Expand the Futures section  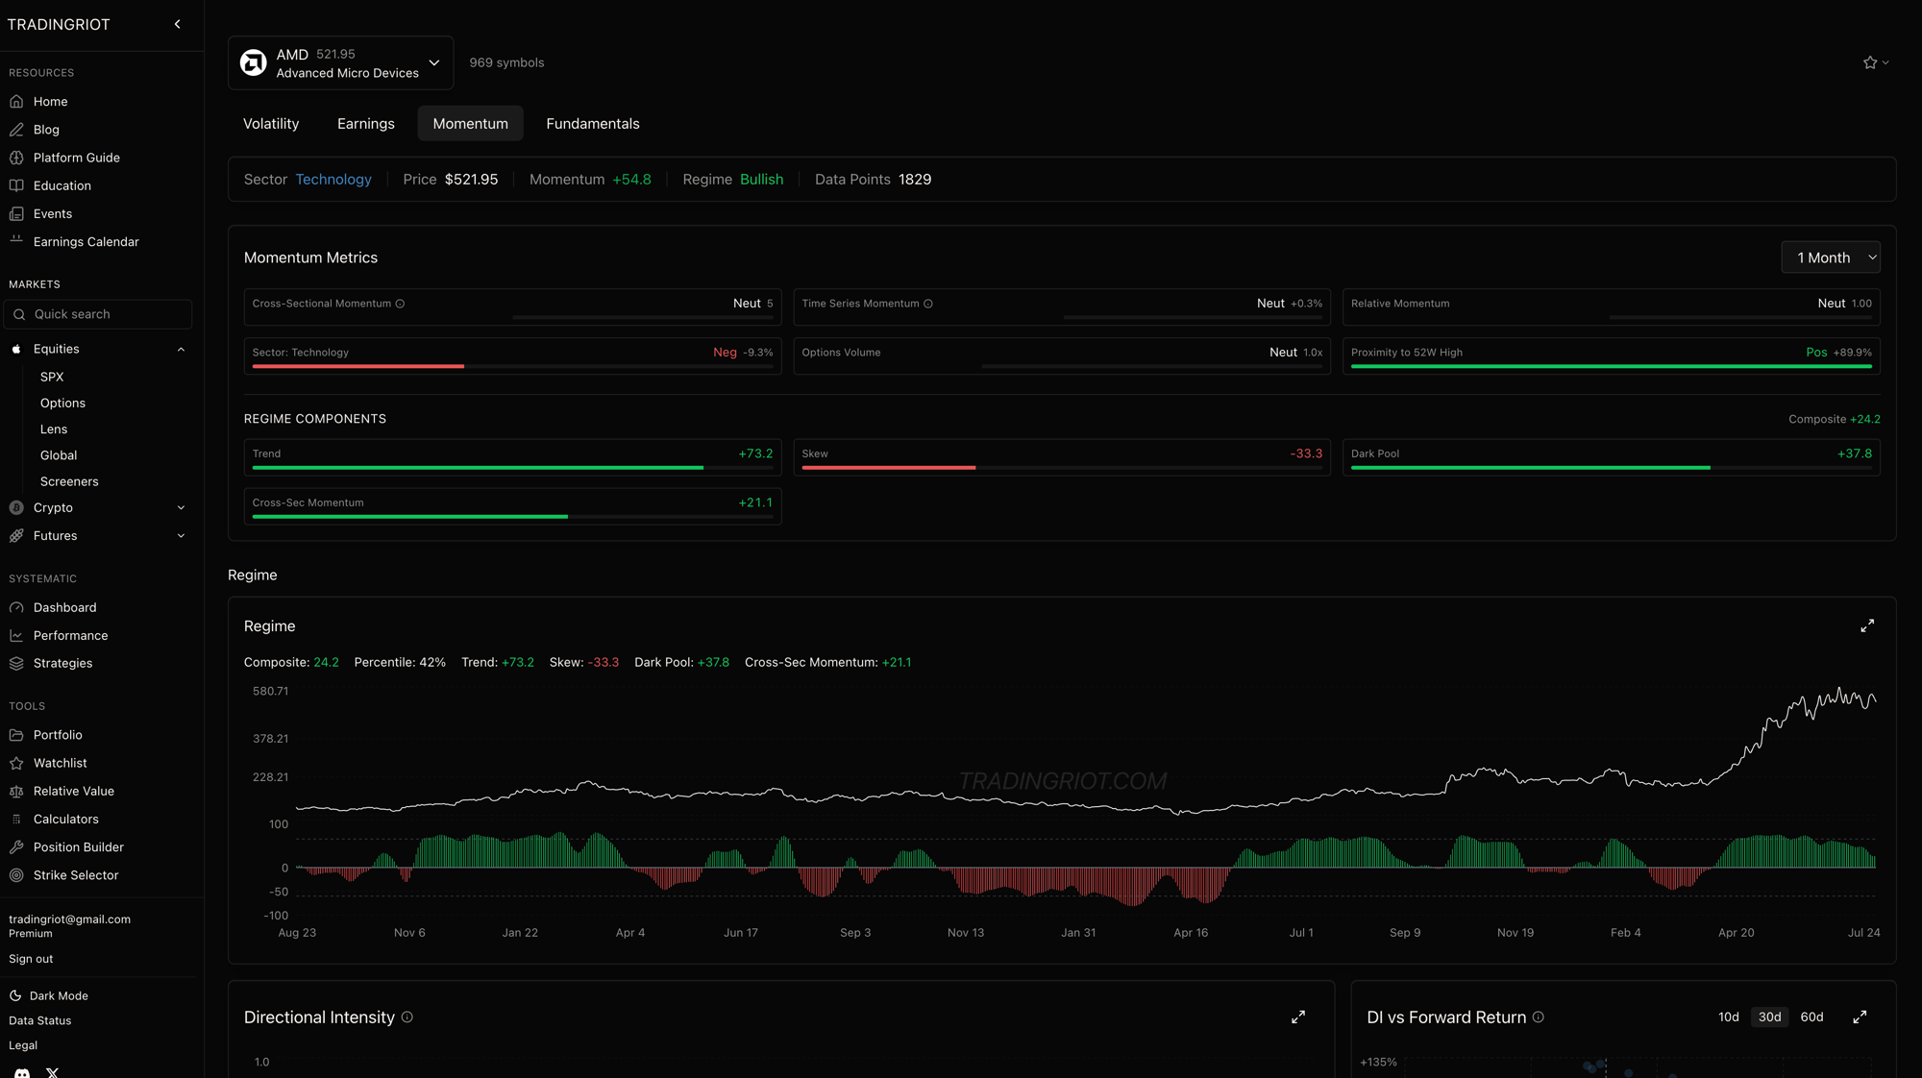[181, 536]
